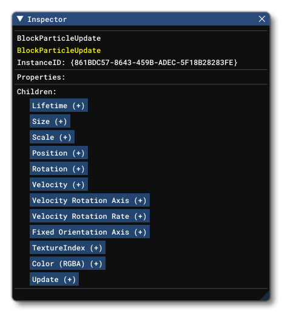This screenshot has height=313, width=282.
Task: Click the Scale (+) button
Action: pos(52,137)
